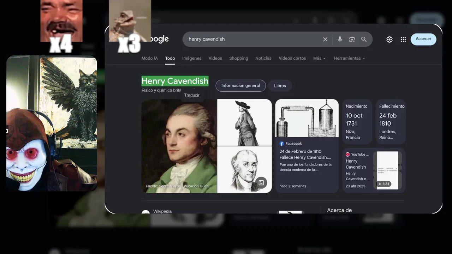
Task: Select the Información general chip
Action: (x=240, y=86)
